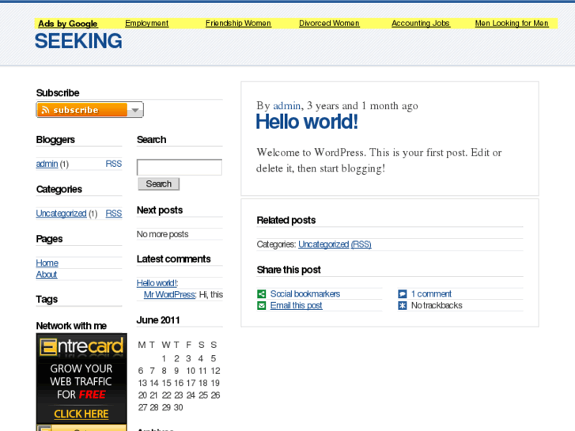
Task: Click the June 2011 calendar heading
Action: coord(158,320)
